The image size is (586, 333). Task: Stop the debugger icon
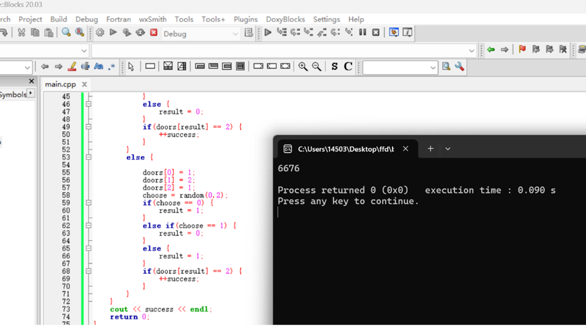pos(376,32)
